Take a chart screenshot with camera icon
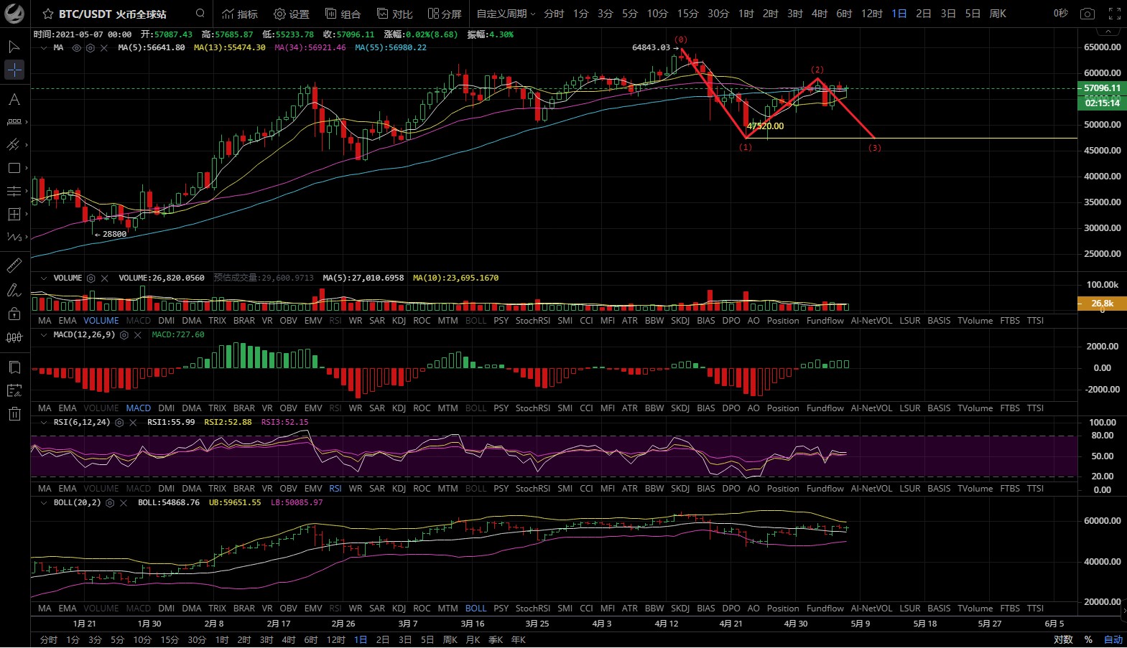This screenshot has height=648, width=1127. [x=1087, y=14]
